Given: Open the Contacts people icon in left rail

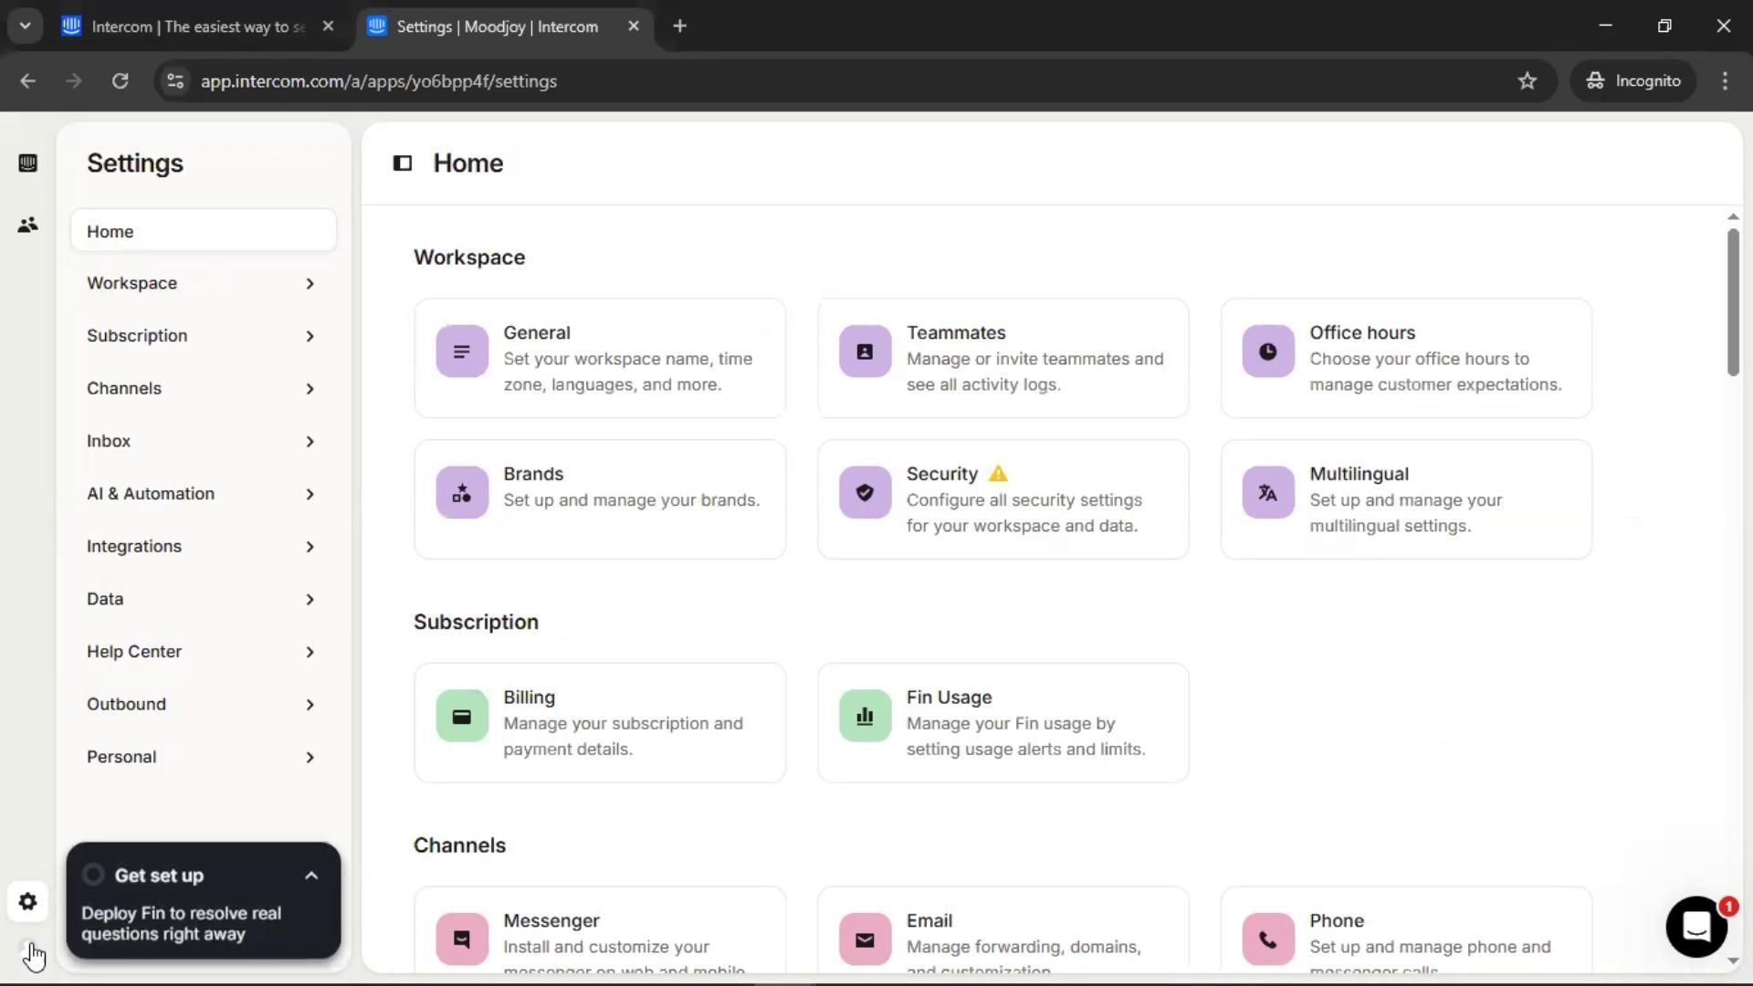Looking at the screenshot, I should coord(27,225).
